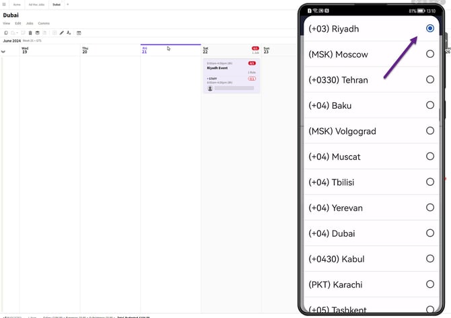Select the (MSK) Volgograd radio button
Image resolution: width=451 pixels, height=318 pixels.
click(430, 130)
